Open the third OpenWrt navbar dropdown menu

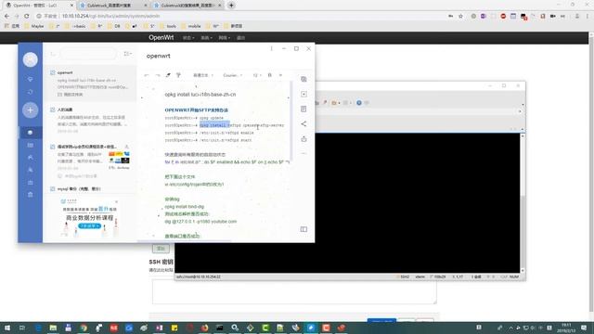tap(224, 38)
